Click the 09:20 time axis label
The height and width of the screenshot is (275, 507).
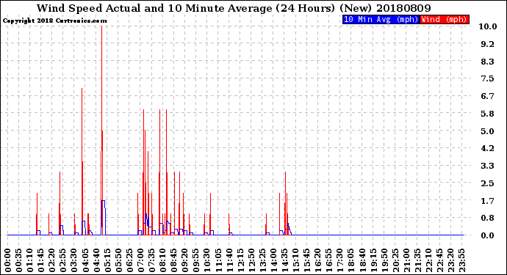tap(185, 260)
